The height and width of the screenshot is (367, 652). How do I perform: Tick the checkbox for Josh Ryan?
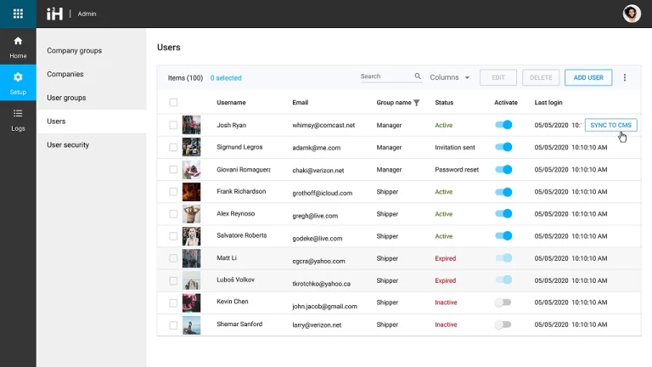click(x=173, y=125)
